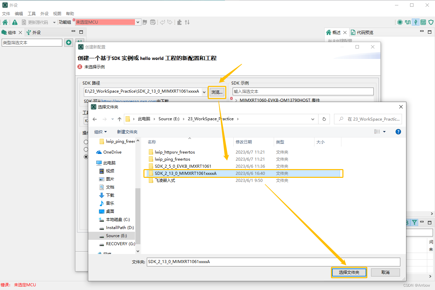Click the navigation pane vertical scrollbar

point(138,216)
